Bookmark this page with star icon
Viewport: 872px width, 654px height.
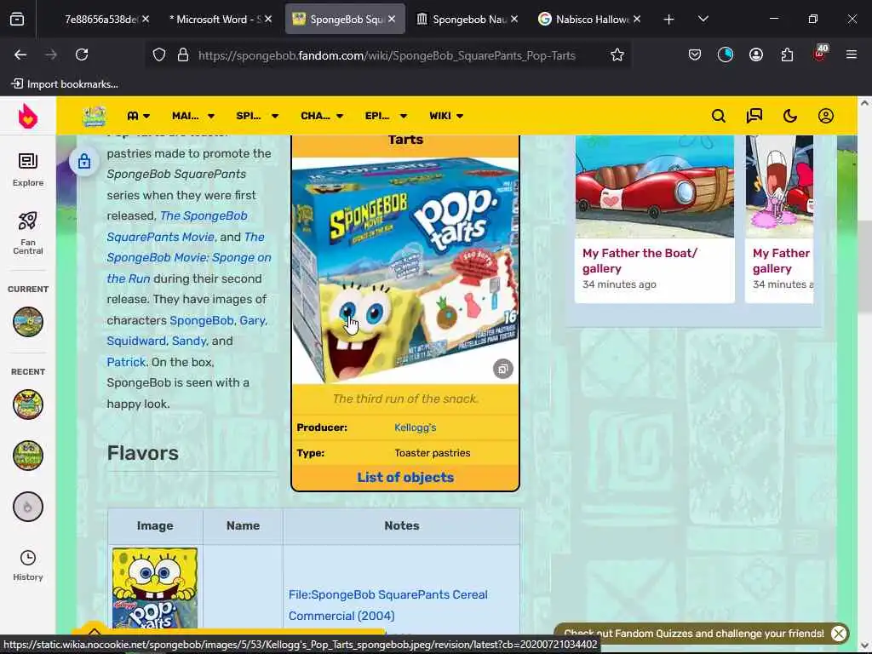click(x=617, y=54)
